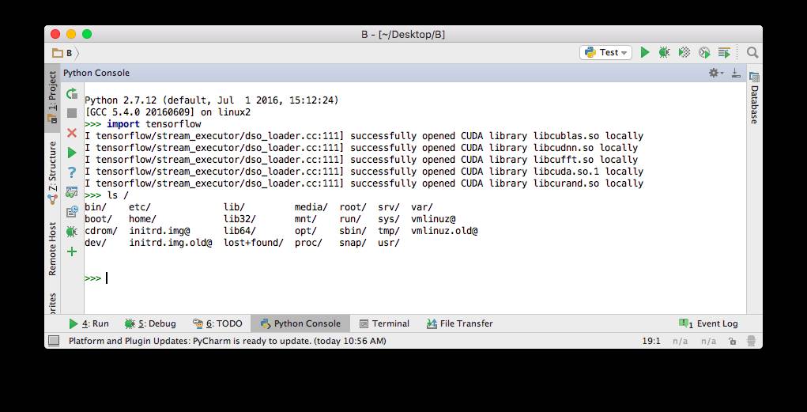This screenshot has width=807, height=412.
Task: Open the inspector hector icon in status bar
Action: point(752,341)
